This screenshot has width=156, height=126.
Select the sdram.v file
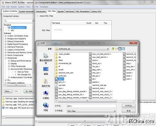[x=94, y=82]
